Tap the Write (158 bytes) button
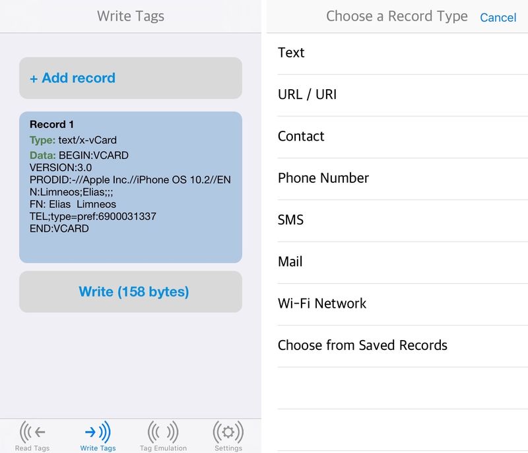The image size is (528, 453). pos(131,292)
